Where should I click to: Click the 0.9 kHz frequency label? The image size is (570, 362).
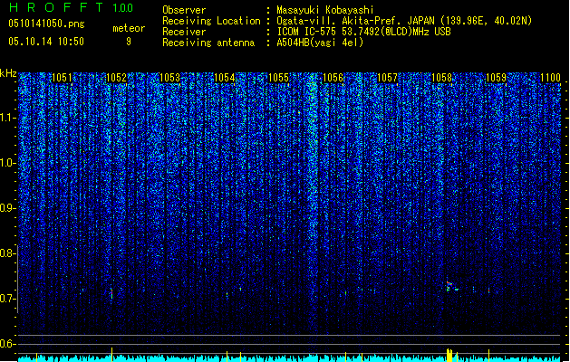8,208
